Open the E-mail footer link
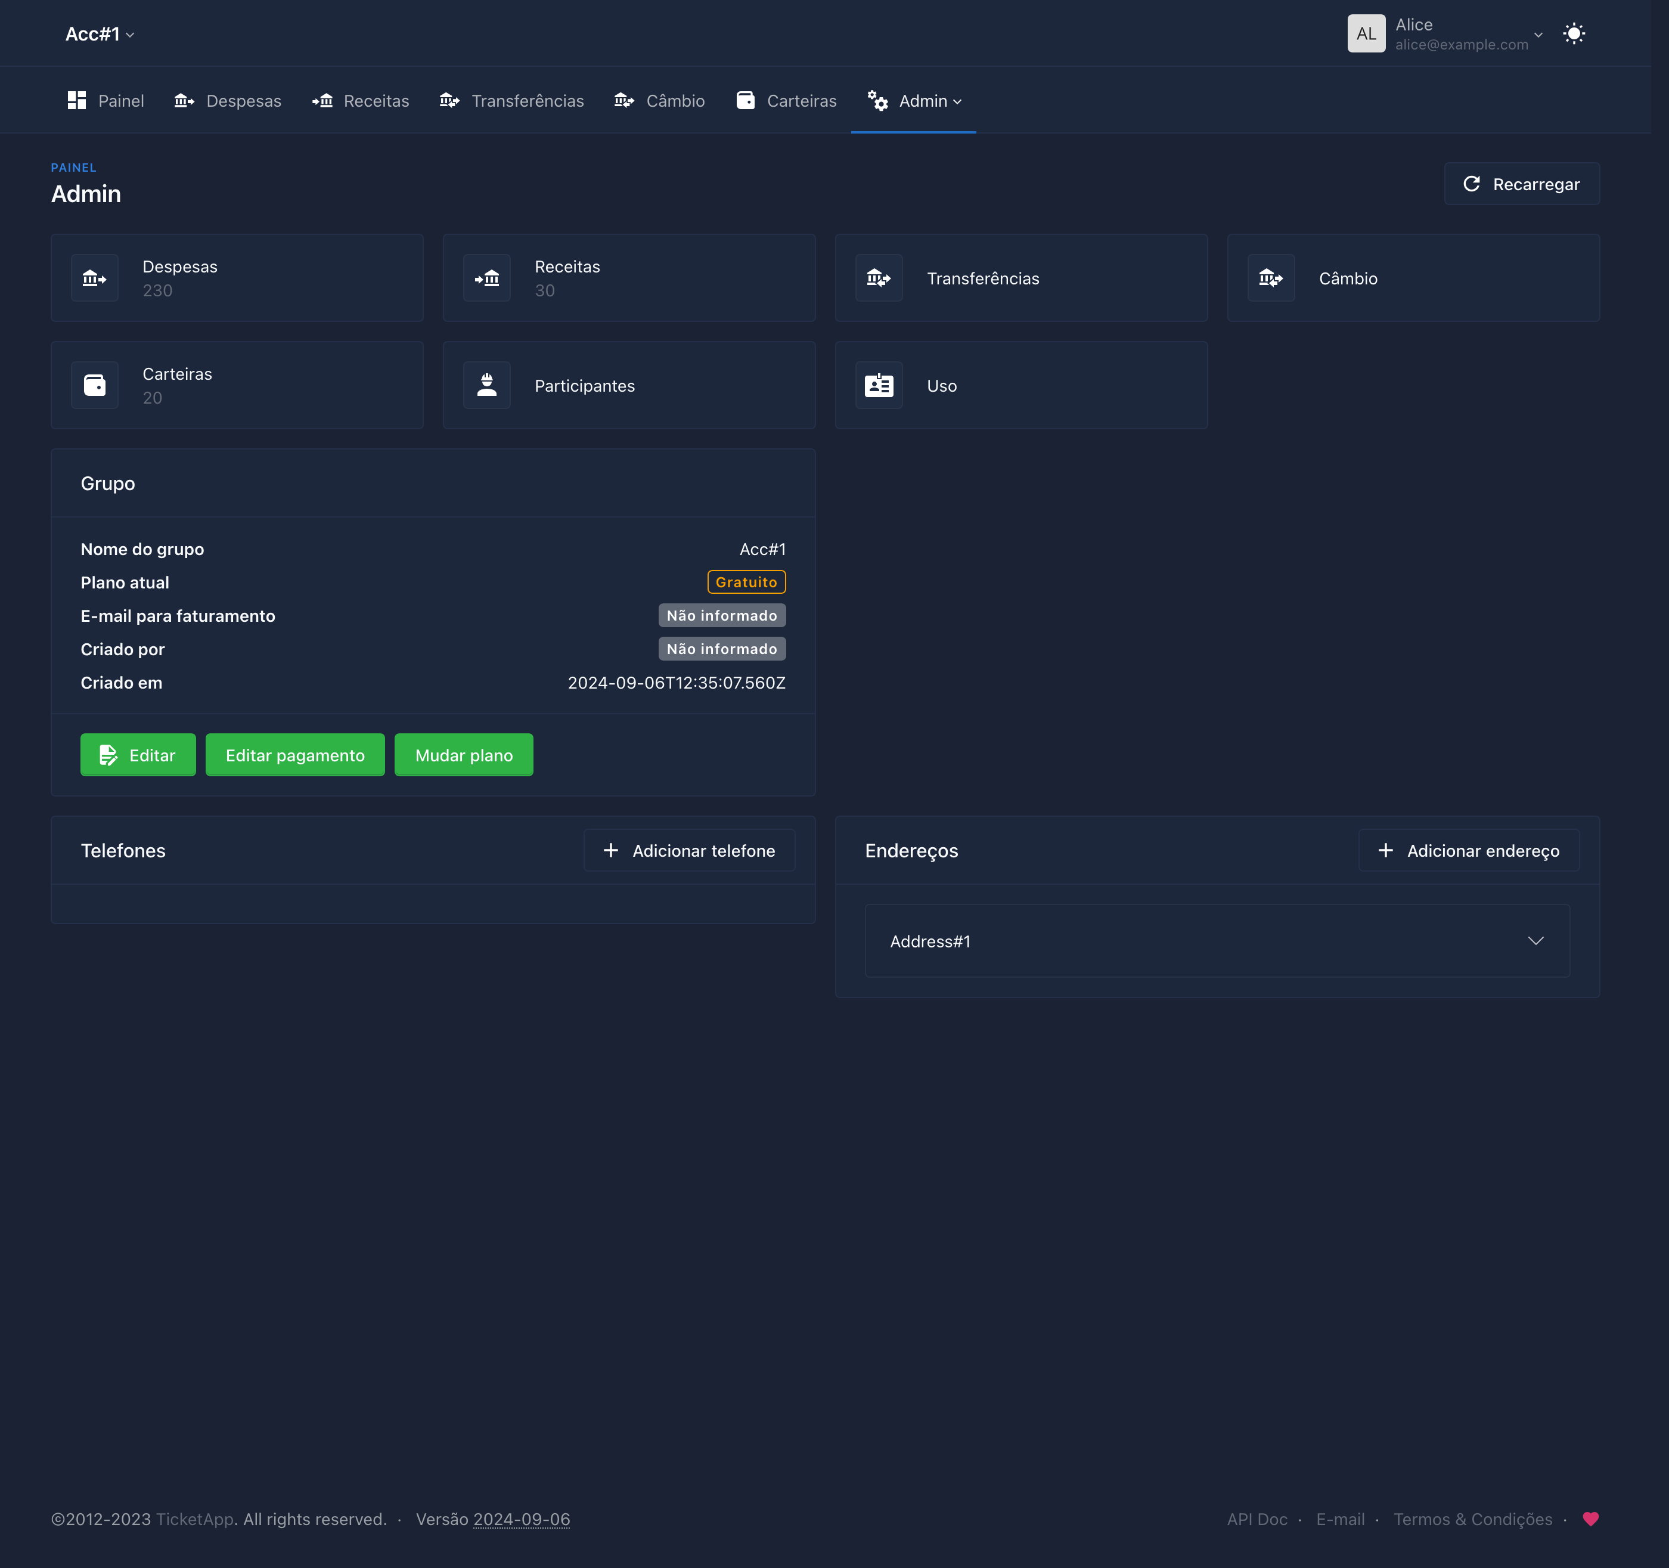The image size is (1669, 1568). tap(1340, 1519)
